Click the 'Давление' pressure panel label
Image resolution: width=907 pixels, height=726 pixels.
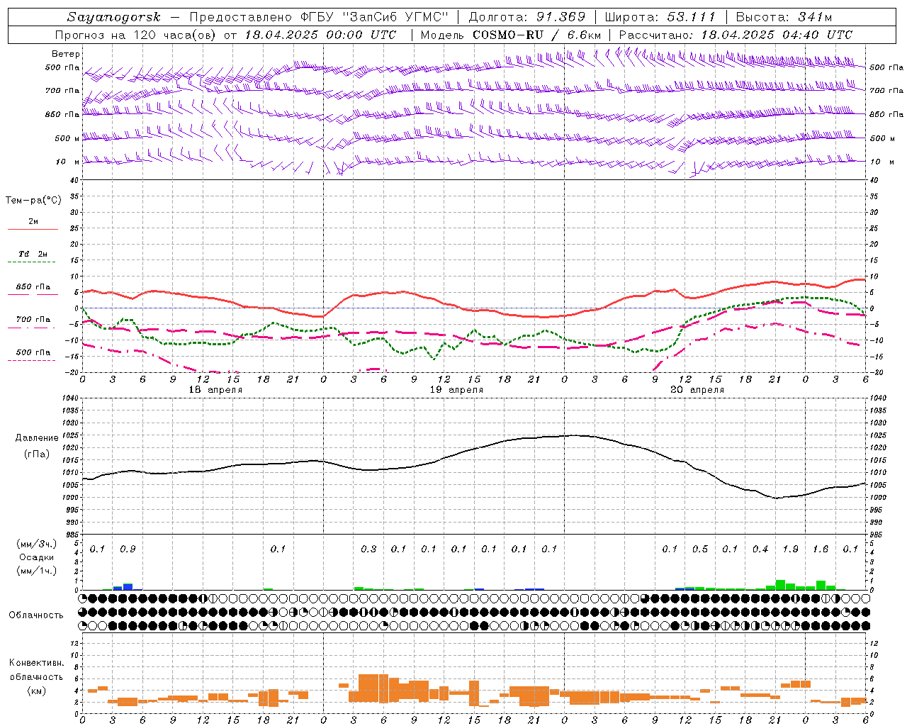(37, 438)
